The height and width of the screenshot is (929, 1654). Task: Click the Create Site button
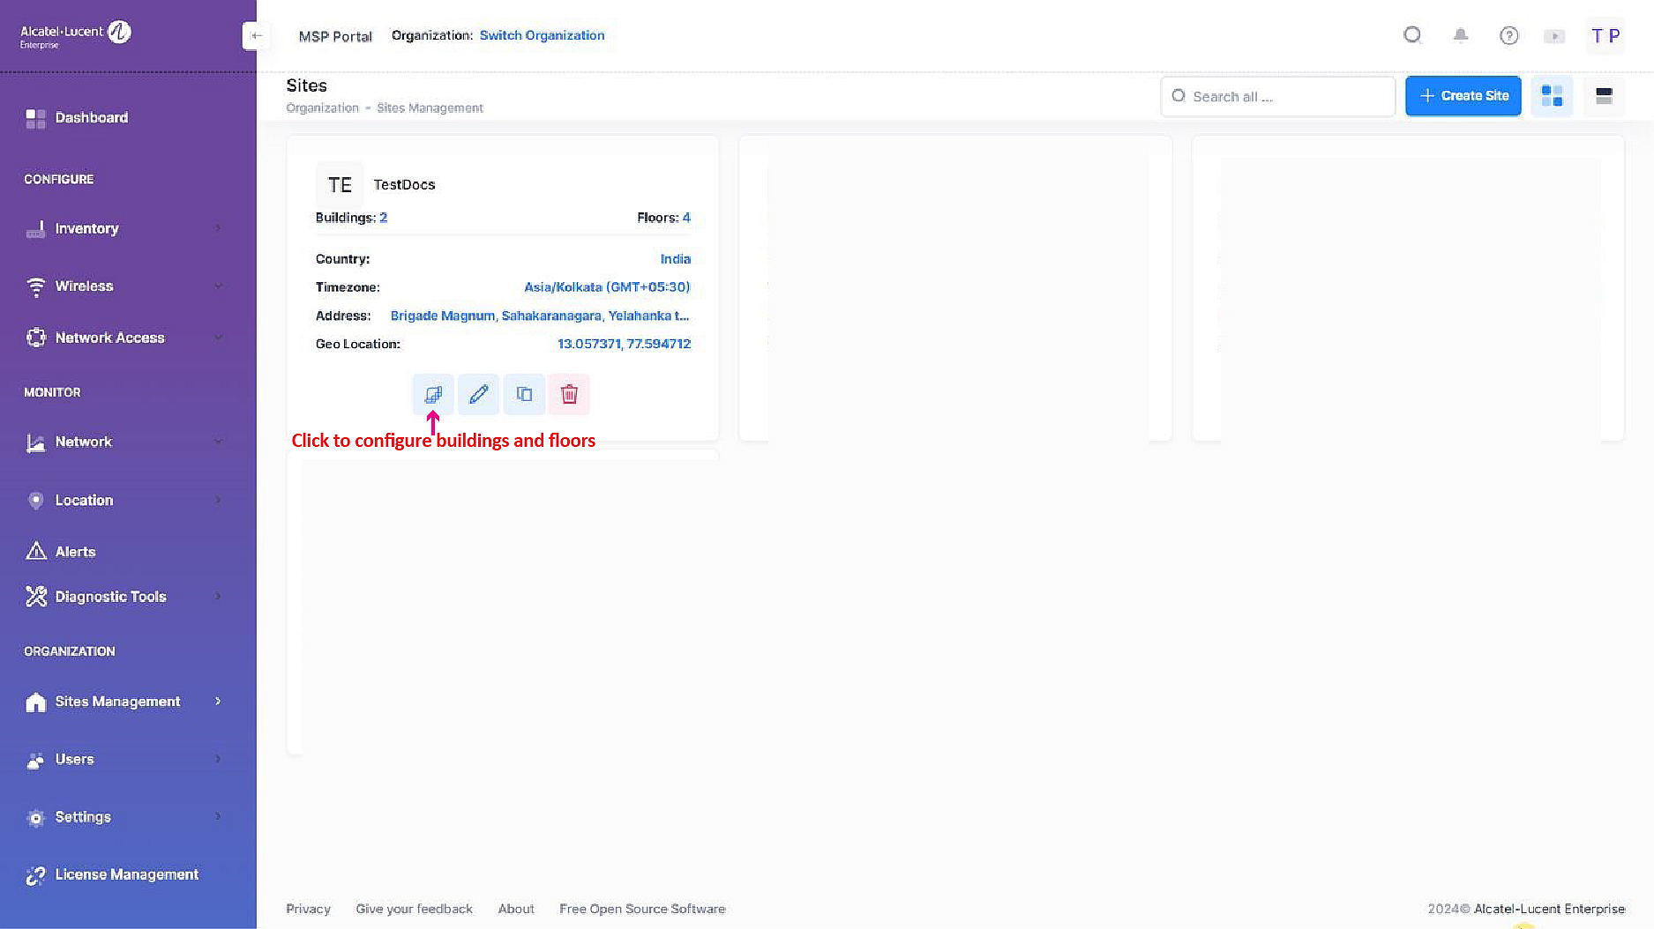coord(1463,96)
